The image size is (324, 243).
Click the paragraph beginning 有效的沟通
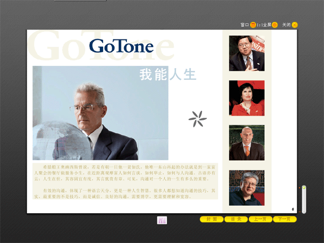click(125, 194)
